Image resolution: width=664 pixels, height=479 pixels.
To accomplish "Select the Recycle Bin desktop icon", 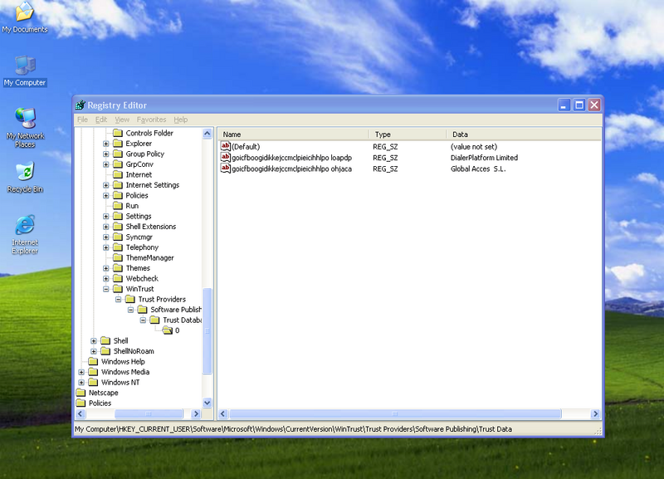I will 25,177.
